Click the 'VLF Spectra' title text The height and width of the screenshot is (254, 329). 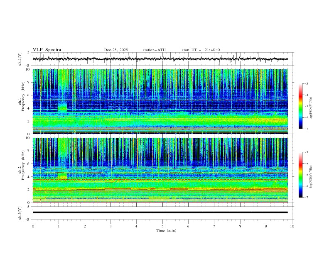pyautogui.click(x=47, y=50)
